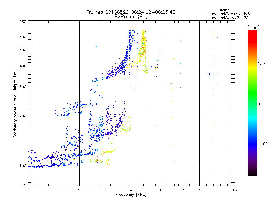Click the 'Stationary phase Virtual Height [km]' axis label
This screenshot has width=276, height=207.
click(x=15, y=103)
